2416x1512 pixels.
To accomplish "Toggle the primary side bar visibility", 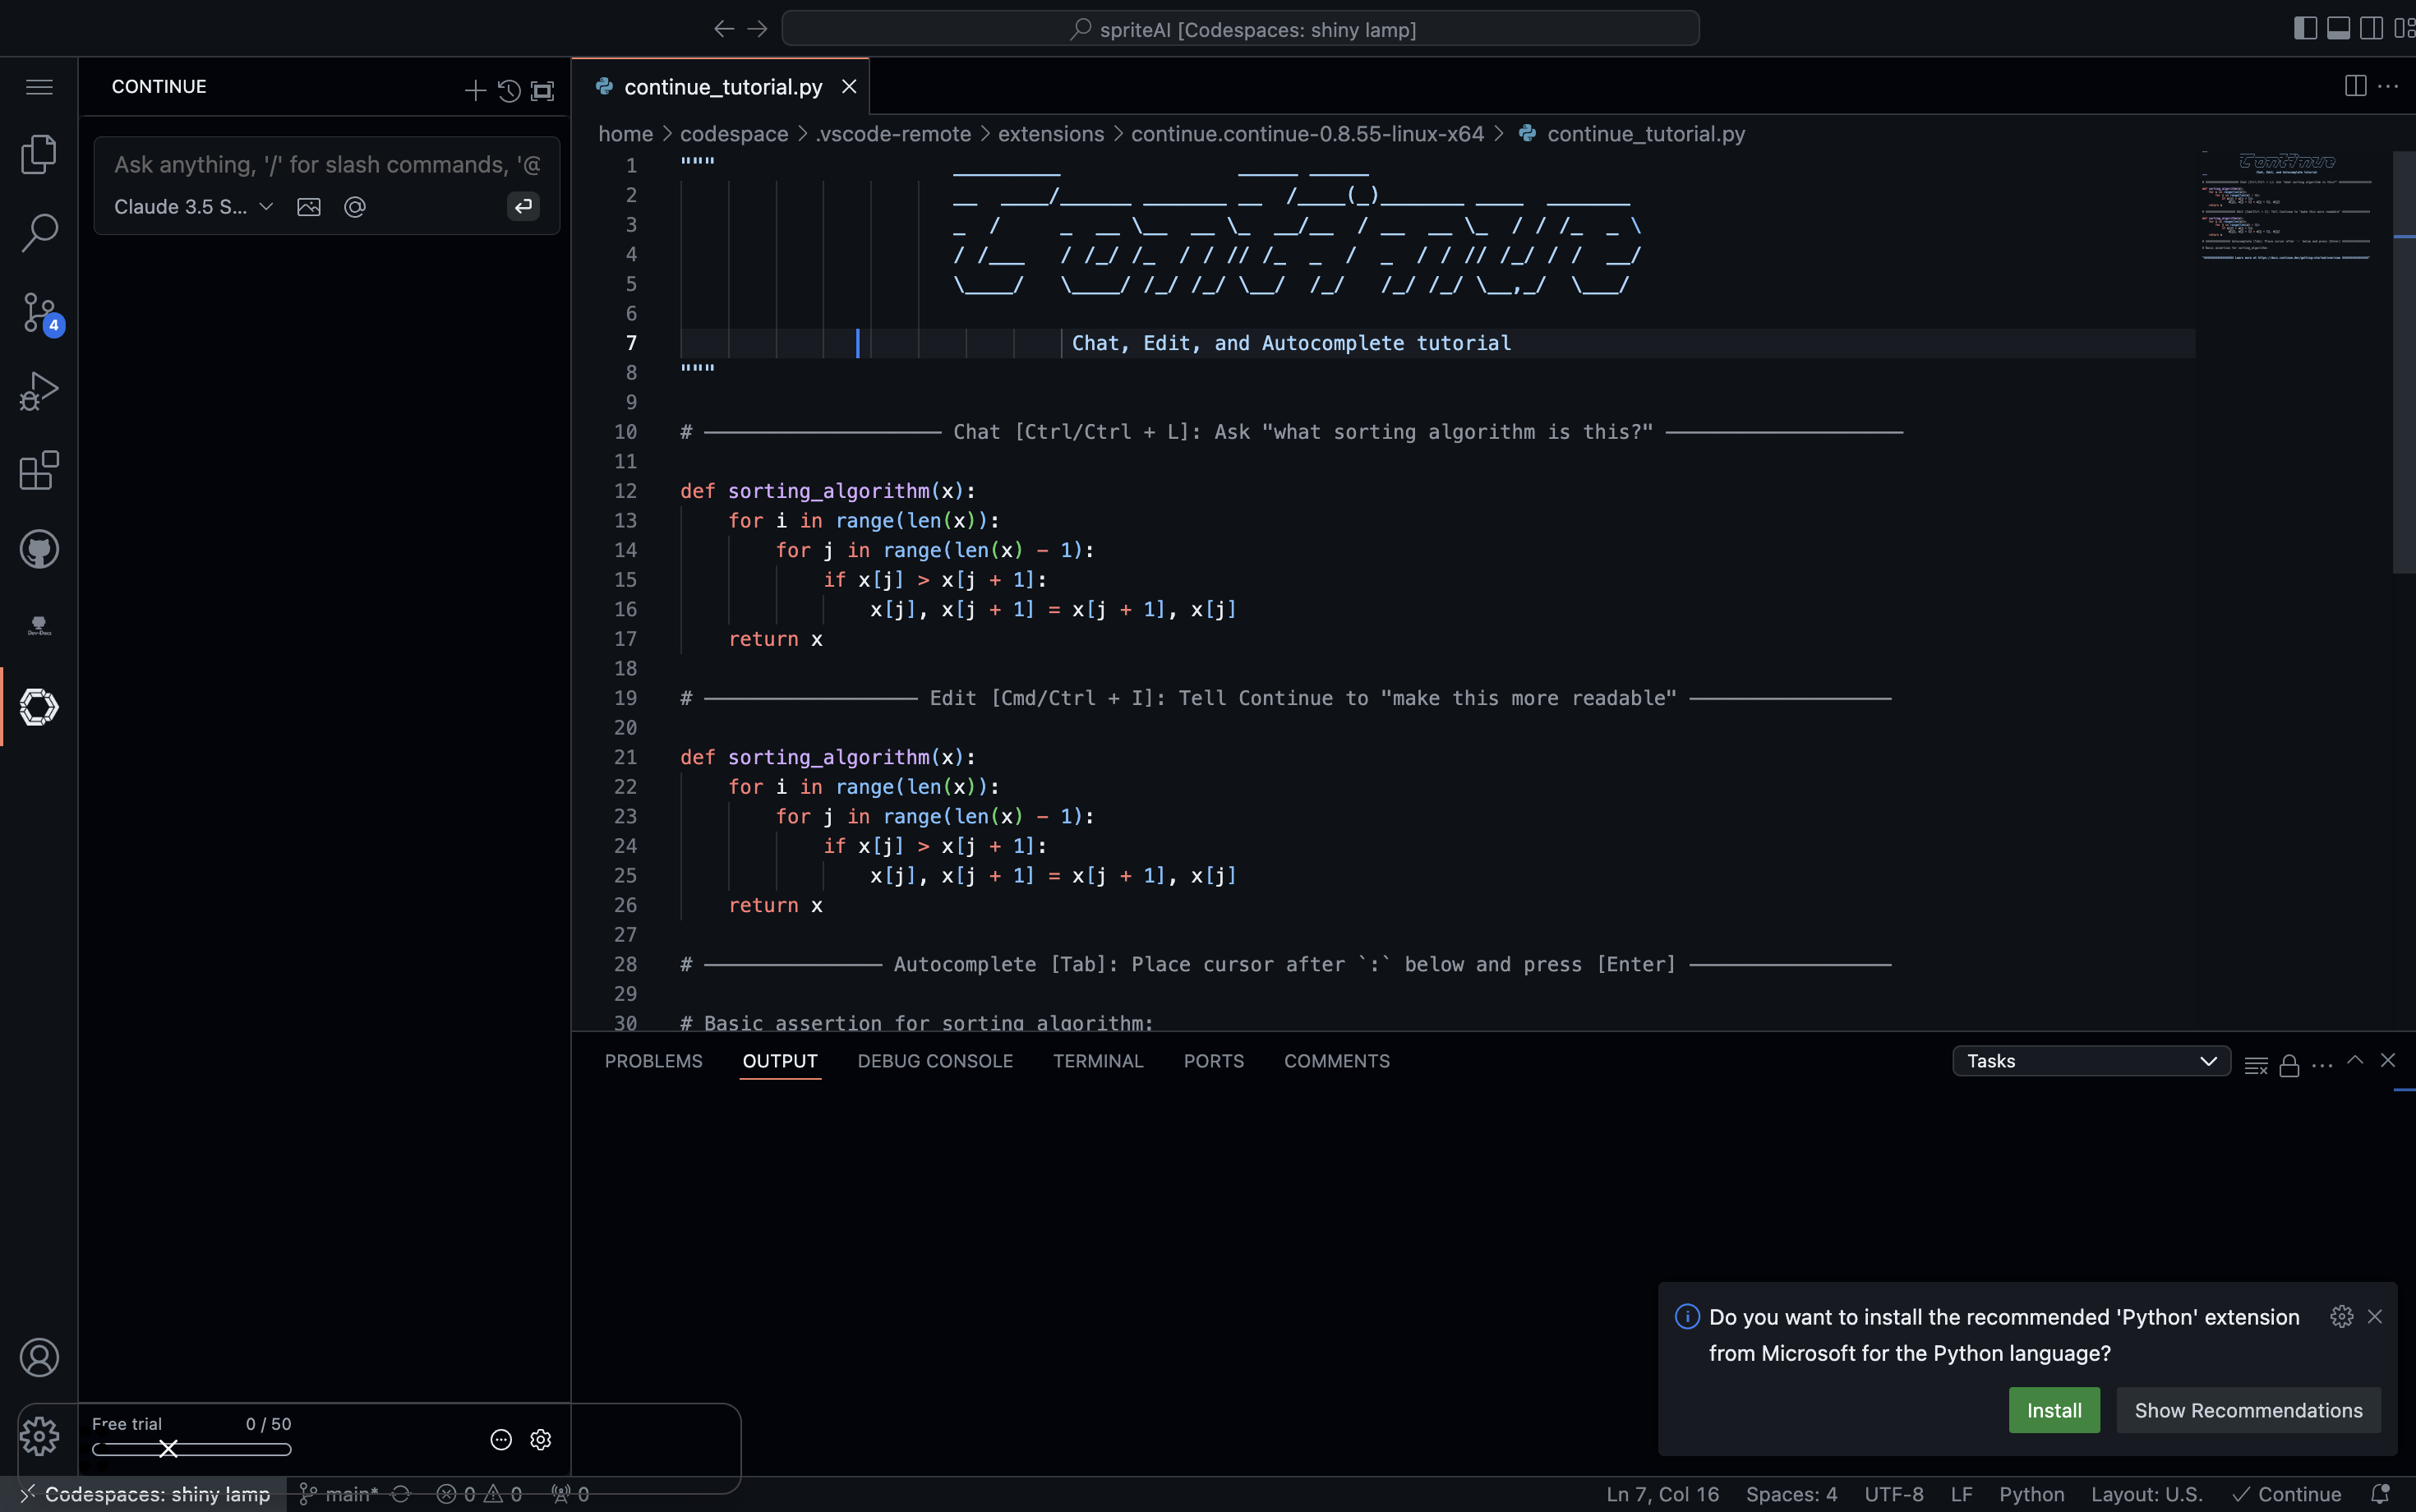I will (2304, 27).
